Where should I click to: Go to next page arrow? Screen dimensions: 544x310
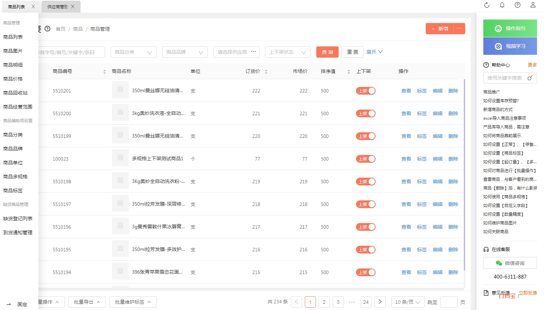point(380,302)
